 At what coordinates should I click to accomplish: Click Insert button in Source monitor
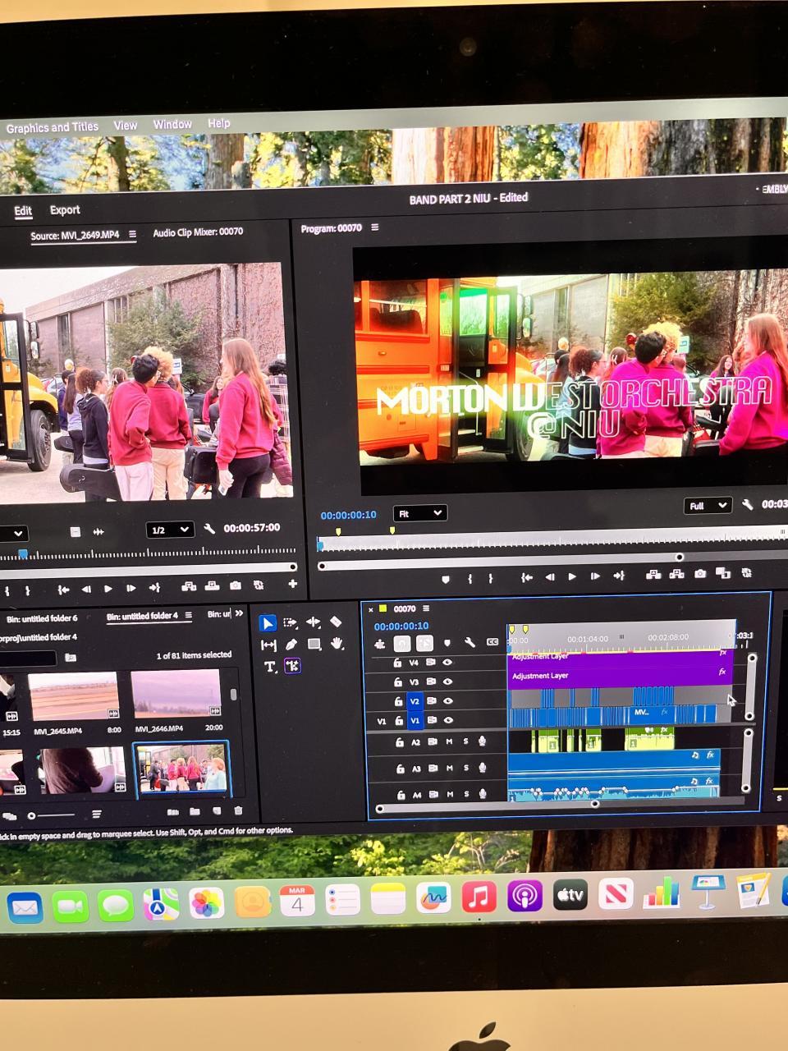pyautogui.click(x=189, y=586)
